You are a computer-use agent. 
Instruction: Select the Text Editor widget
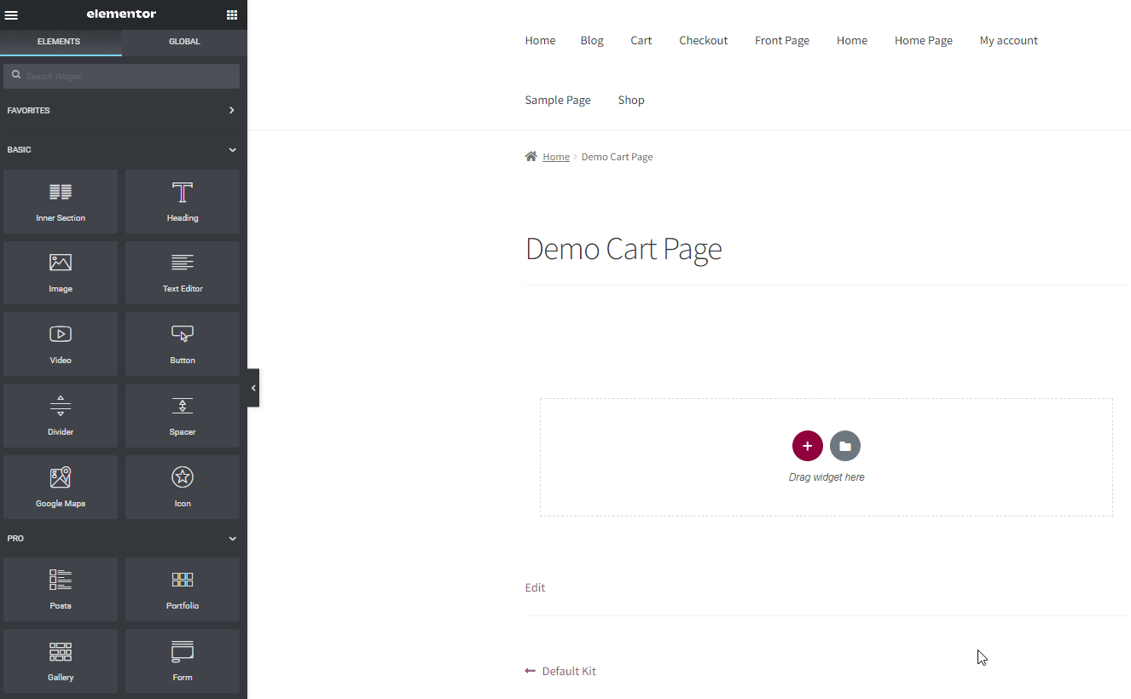point(183,273)
